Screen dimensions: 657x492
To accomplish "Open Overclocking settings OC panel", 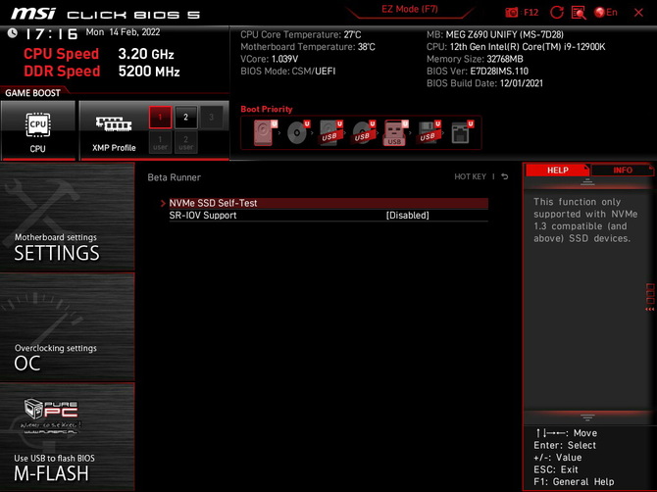I will [x=68, y=327].
